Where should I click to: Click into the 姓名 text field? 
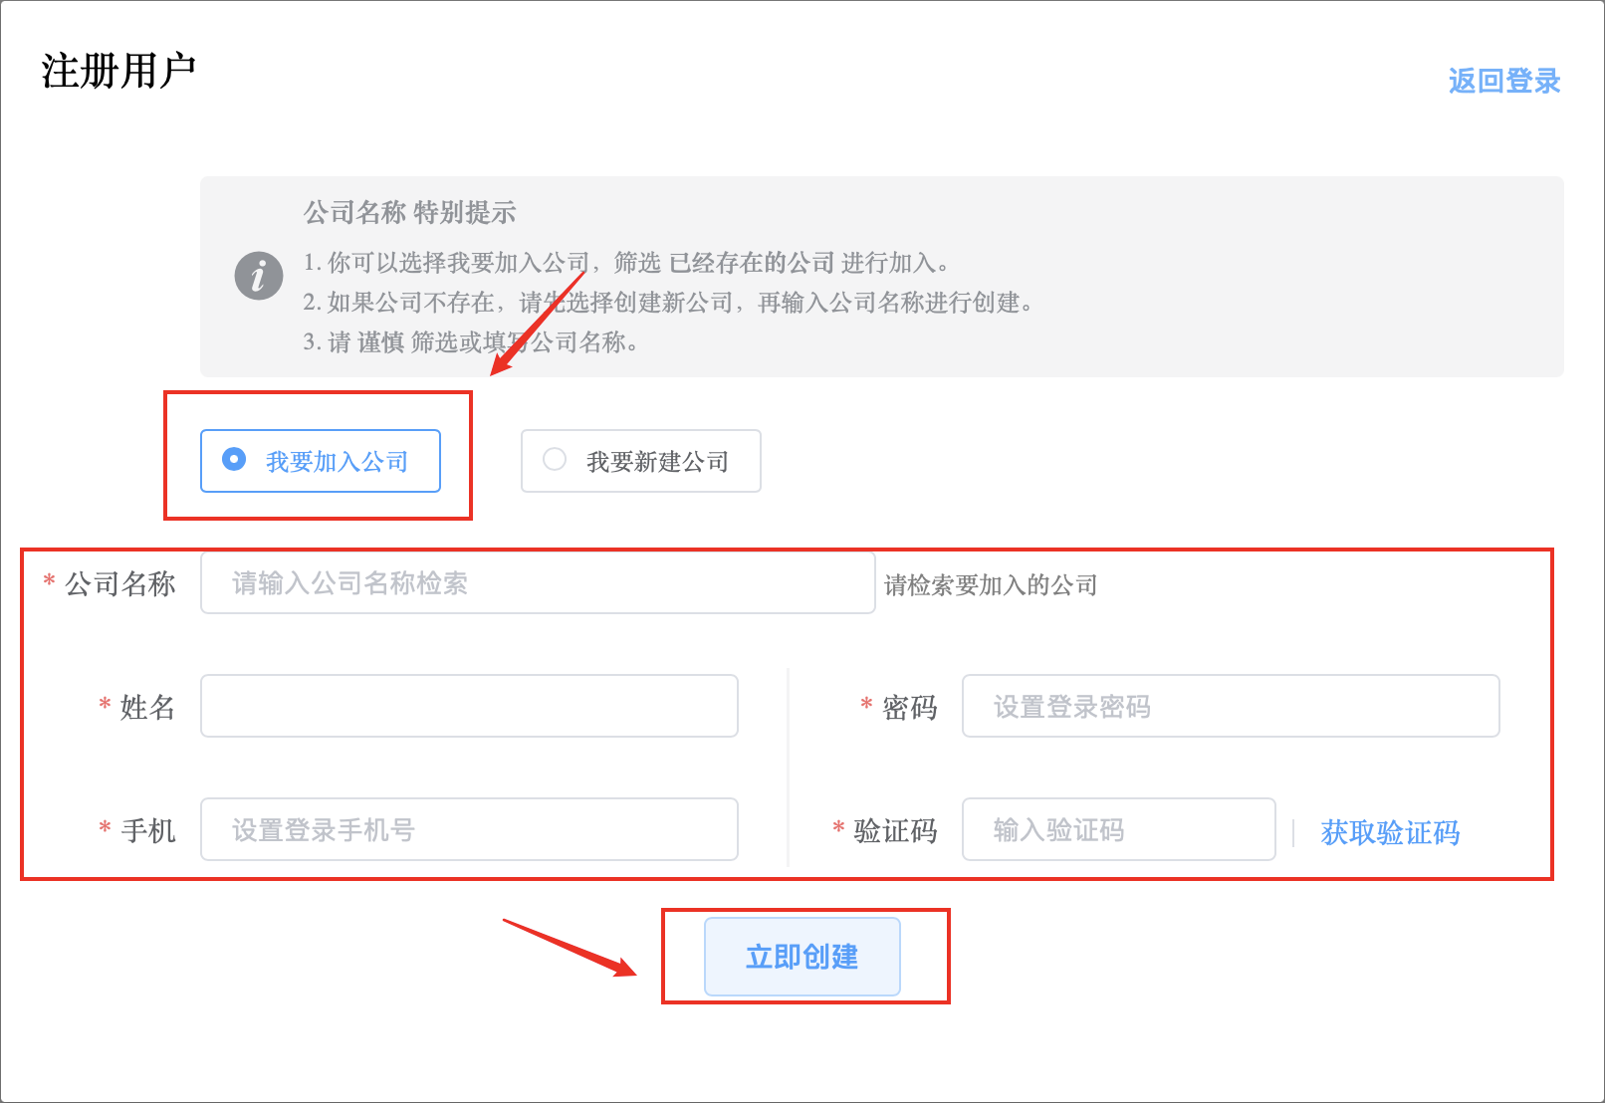[x=469, y=707]
